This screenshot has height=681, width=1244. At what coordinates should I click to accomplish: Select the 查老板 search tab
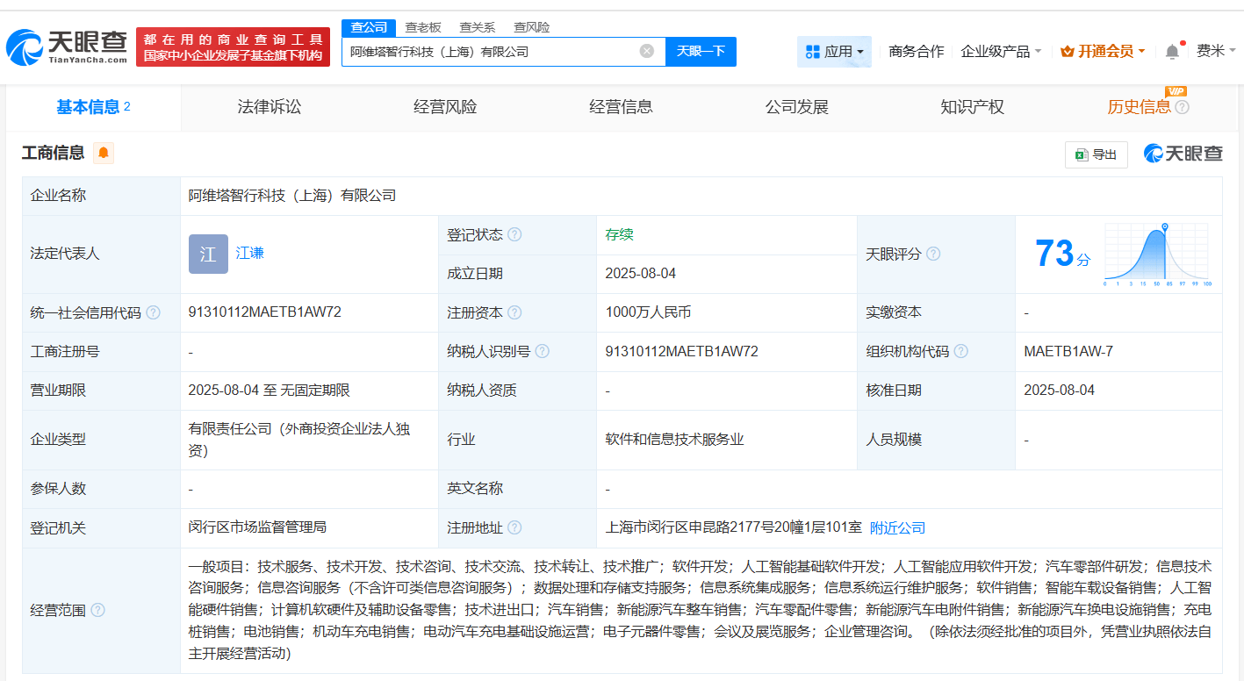pyautogui.click(x=423, y=27)
